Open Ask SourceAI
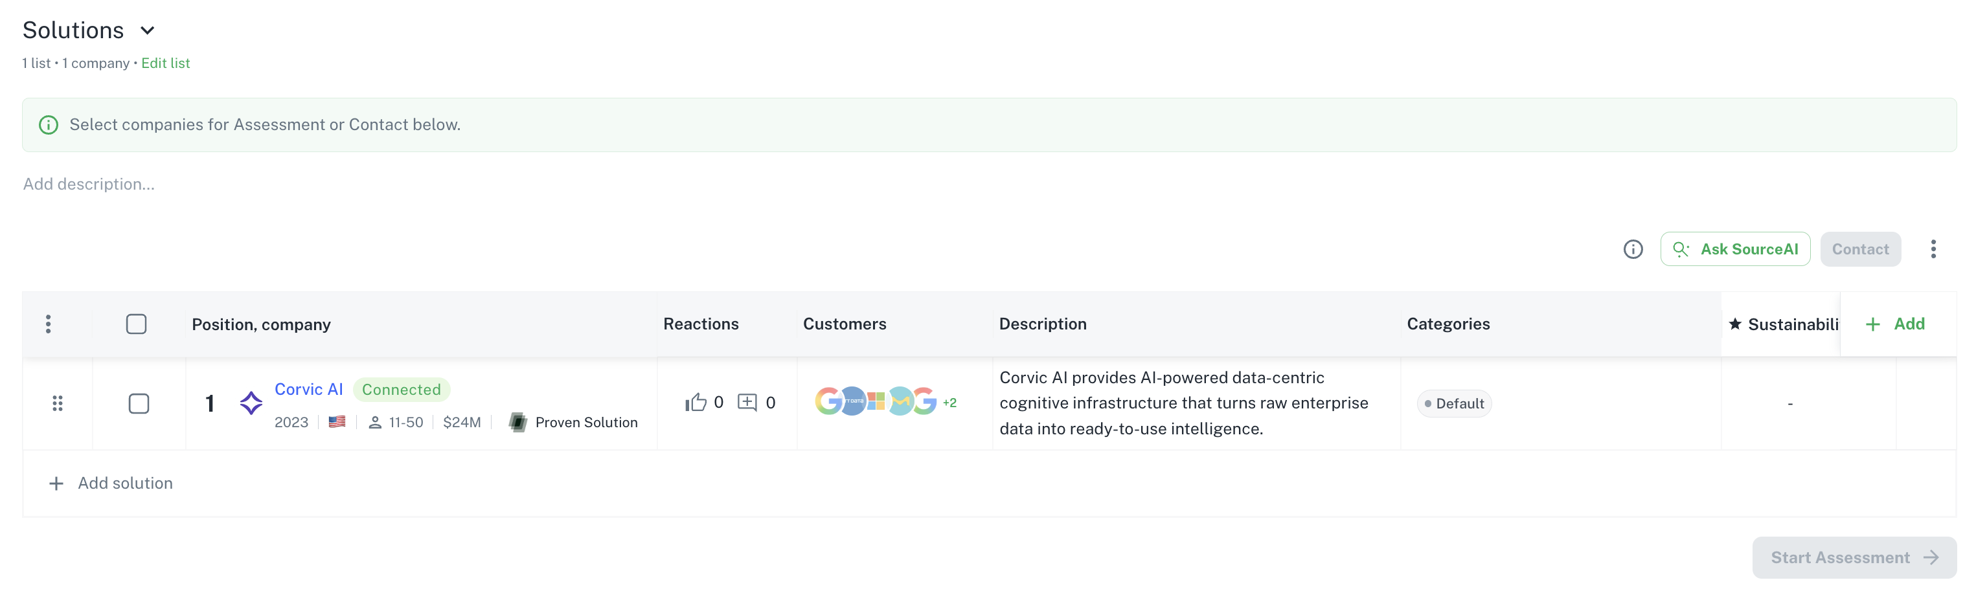Viewport: 1987px width, 602px height. click(x=1735, y=250)
